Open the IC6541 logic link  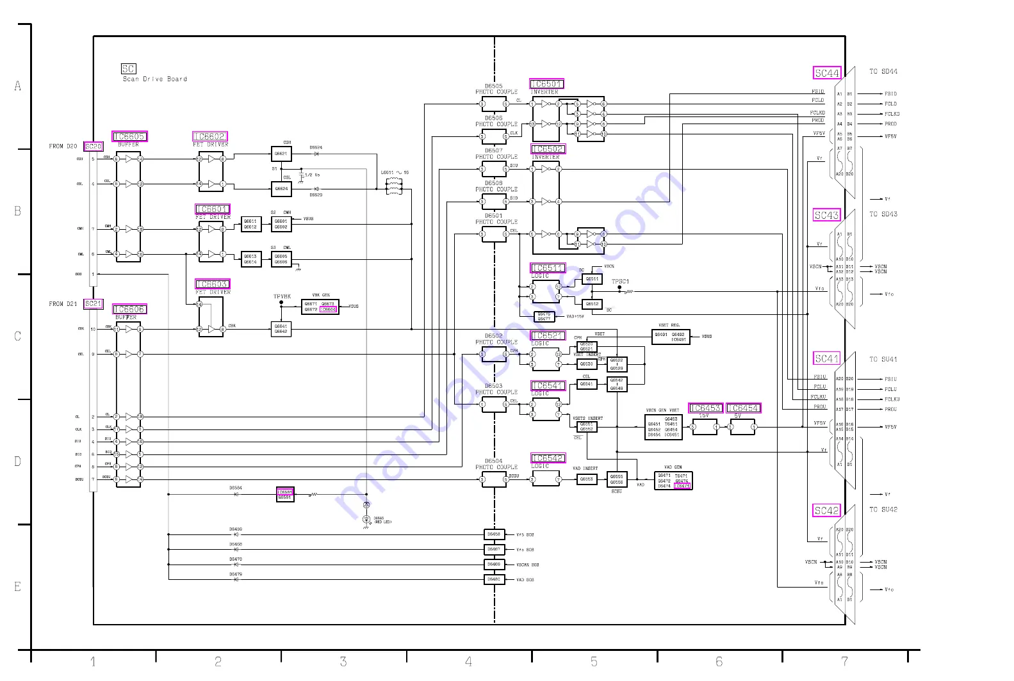[x=548, y=385]
